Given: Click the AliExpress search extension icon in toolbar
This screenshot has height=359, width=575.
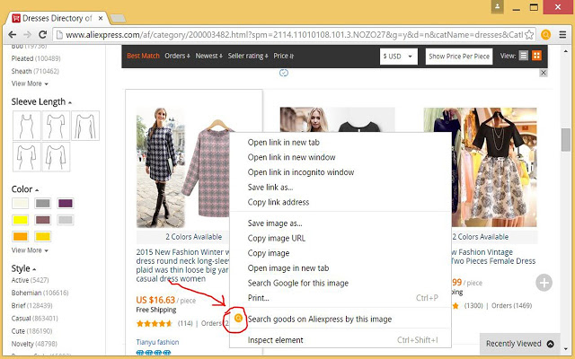Looking at the screenshot, I should tap(545, 35).
